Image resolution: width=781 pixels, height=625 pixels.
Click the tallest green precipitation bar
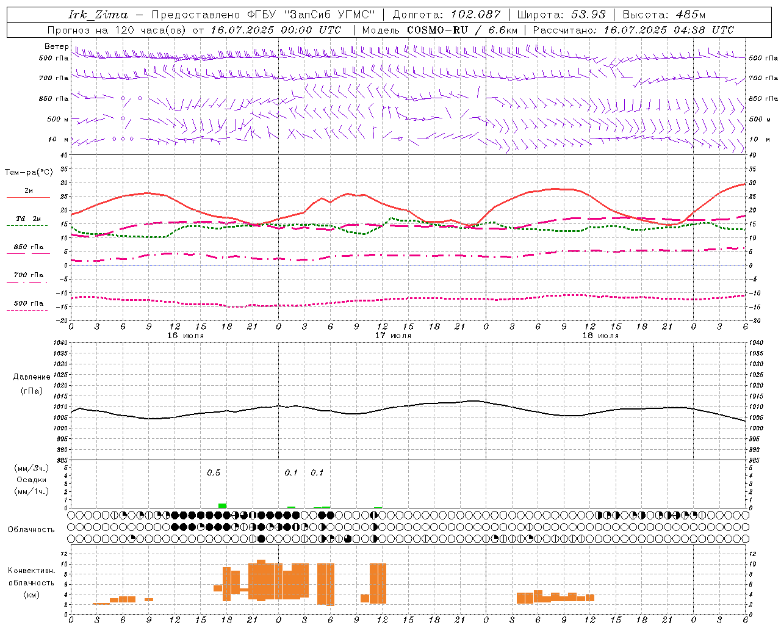pos(222,505)
